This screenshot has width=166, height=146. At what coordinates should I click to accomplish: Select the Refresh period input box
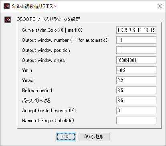(136, 90)
